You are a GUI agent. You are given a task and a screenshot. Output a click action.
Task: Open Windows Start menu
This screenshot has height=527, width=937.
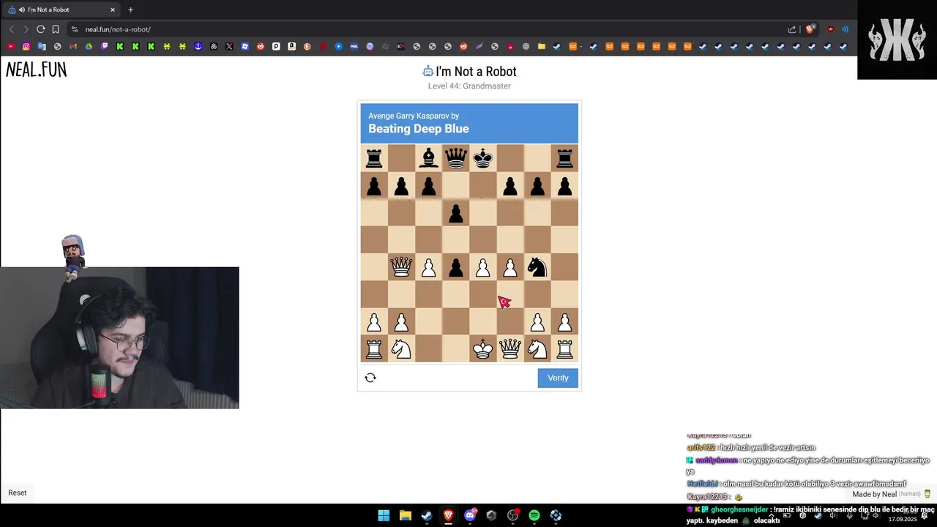click(x=384, y=515)
